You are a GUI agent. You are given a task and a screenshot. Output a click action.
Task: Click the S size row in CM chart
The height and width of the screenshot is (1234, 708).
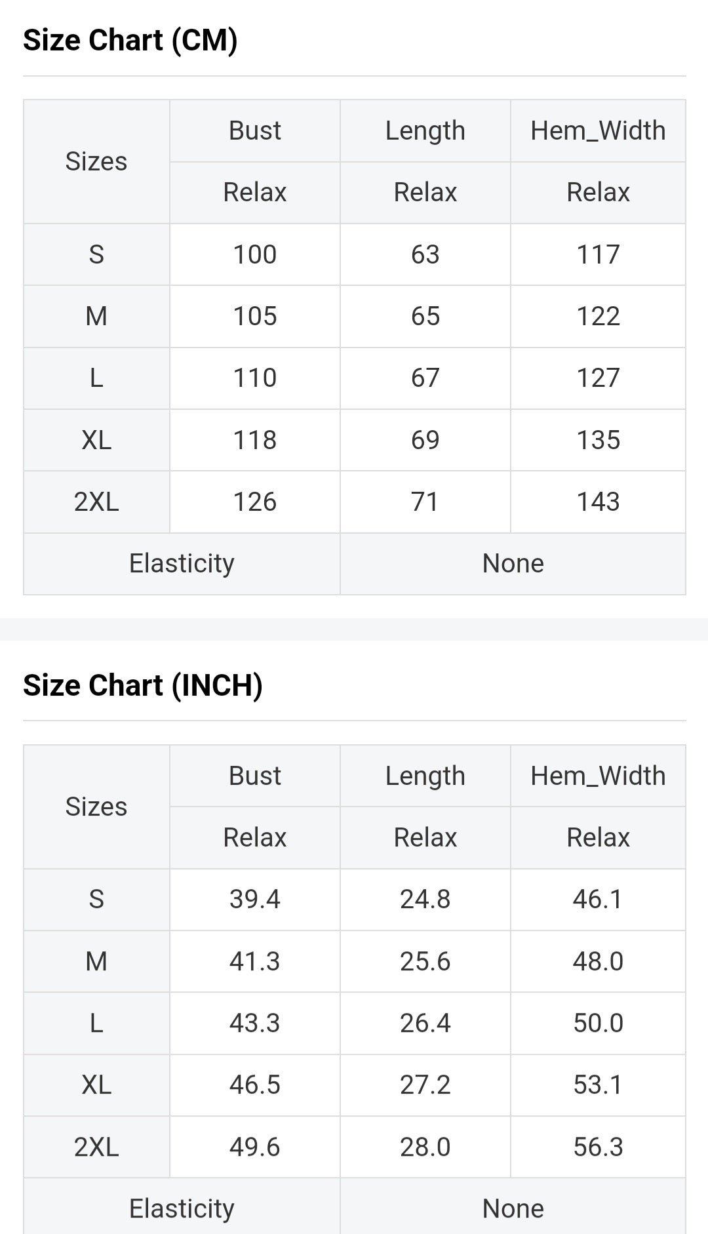pyautogui.click(x=96, y=254)
